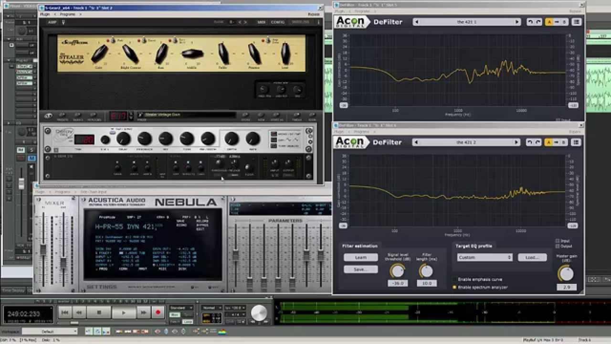The height and width of the screenshot is (344, 611).
Task: Click redo arrow in 'the 421 2' DeFilter
Action: (x=538, y=142)
